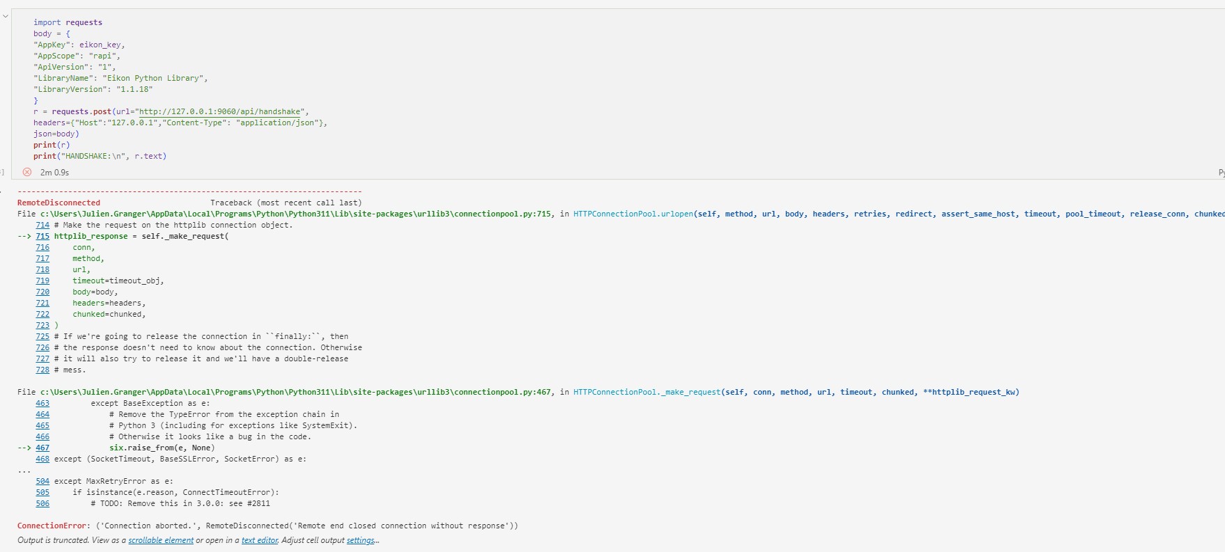This screenshot has height=552, width=1225.
Task: Jump to line 463 link except BaseException
Action: (43, 403)
